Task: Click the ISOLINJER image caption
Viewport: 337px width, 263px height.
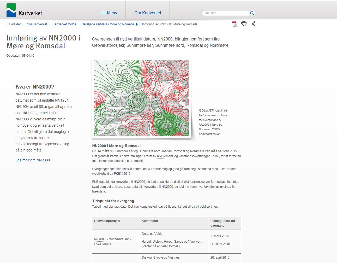Action: click(213, 122)
